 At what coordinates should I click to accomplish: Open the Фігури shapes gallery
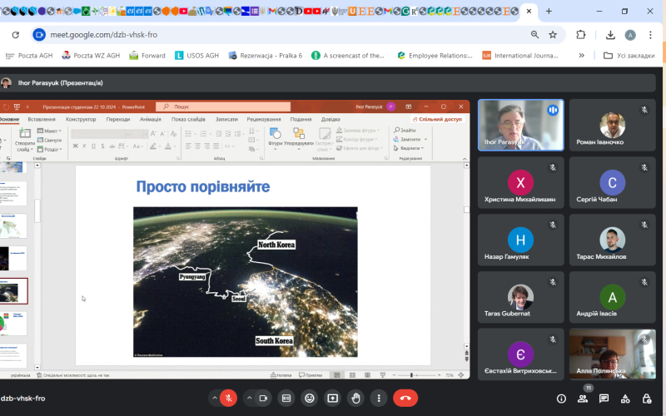tap(276, 139)
